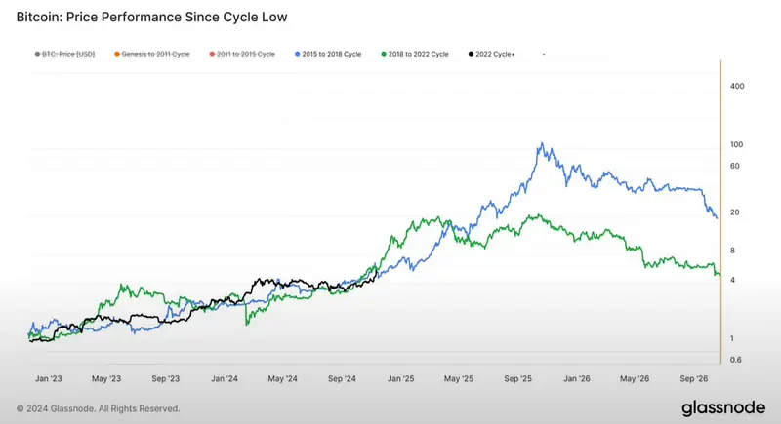781x424 pixels.
Task: Click the Sep '25 x-axis label
Action: click(517, 378)
